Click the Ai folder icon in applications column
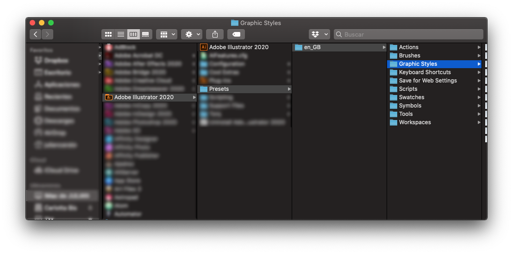 pyautogui.click(x=109, y=97)
